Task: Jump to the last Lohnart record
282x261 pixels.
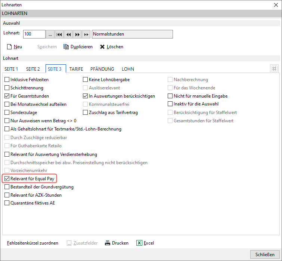Action: click(x=86, y=34)
